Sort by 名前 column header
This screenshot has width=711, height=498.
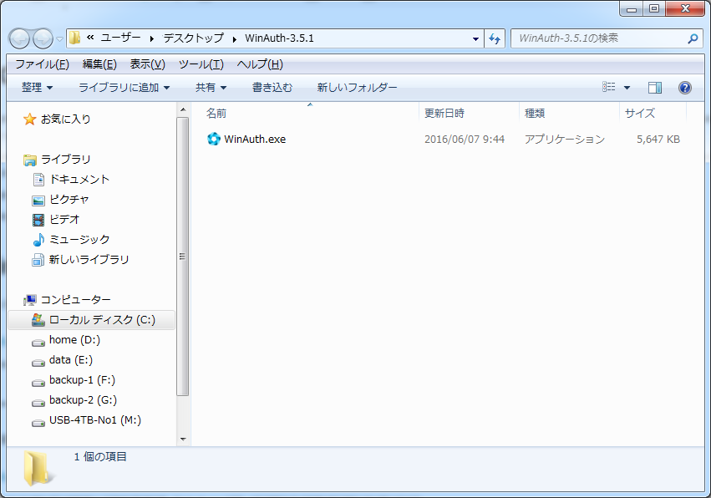click(x=216, y=113)
